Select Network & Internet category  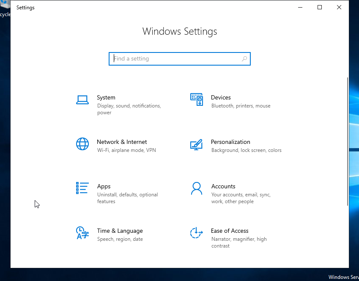(122, 142)
